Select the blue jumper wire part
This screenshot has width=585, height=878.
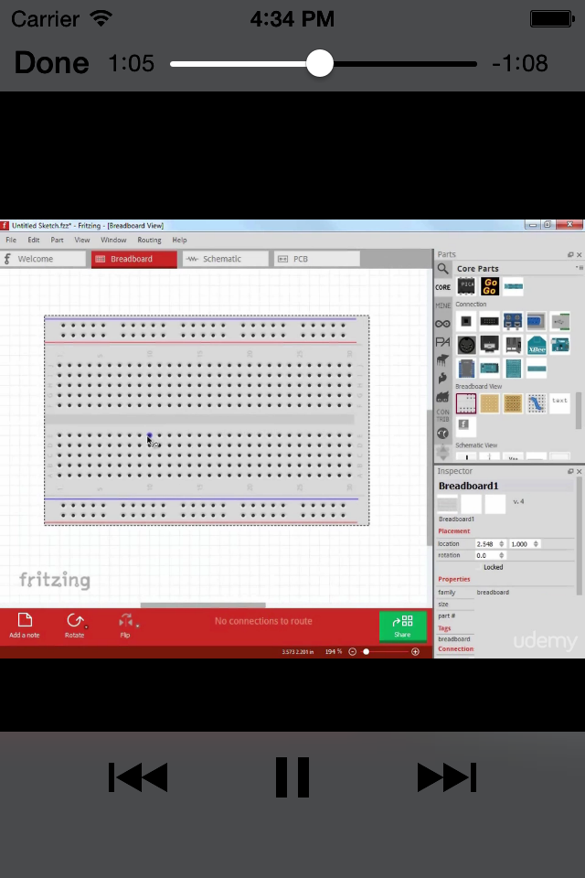(x=537, y=403)
